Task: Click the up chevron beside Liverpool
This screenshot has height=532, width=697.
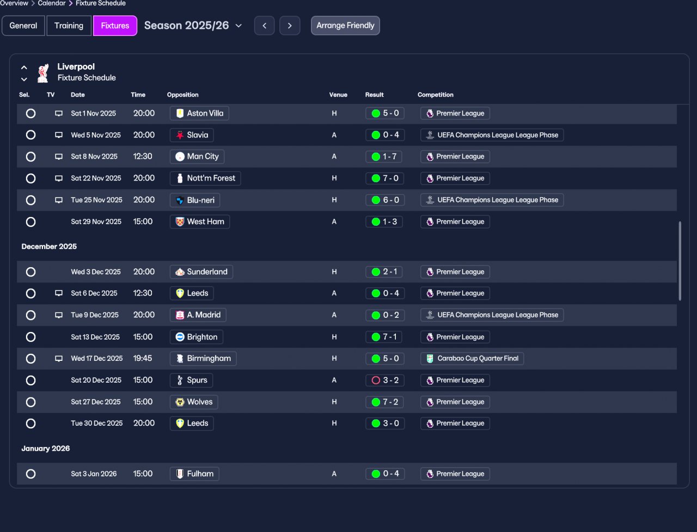Action: coord(24,68)
